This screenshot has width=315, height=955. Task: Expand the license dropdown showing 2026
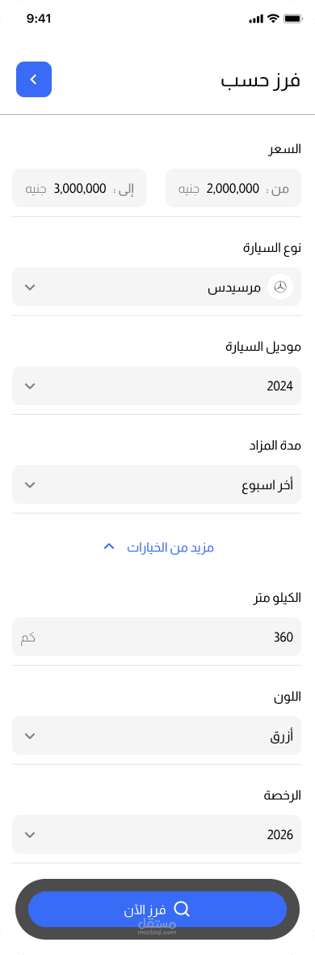(x=157, y=834)
